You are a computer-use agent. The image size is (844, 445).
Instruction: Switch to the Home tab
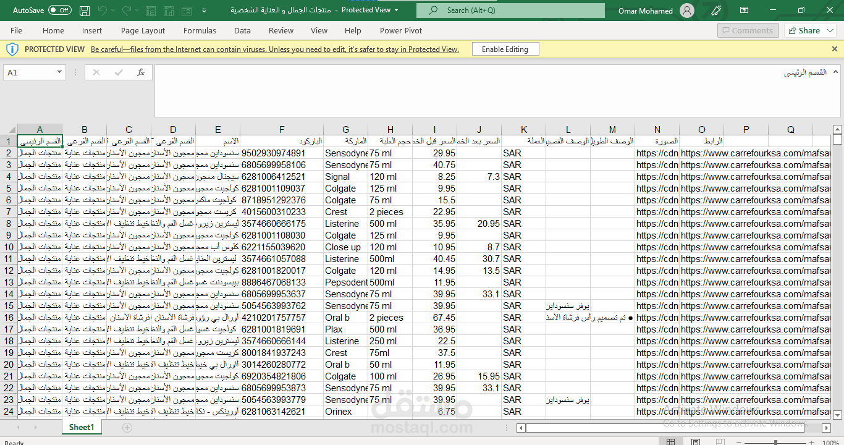(x=53, y=30)
